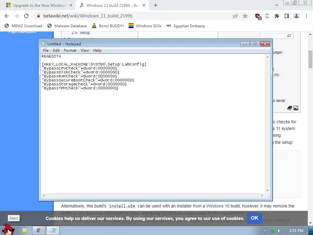
Task: Open the Egyptian Embassy bookmark
Action: click(186, 26)
